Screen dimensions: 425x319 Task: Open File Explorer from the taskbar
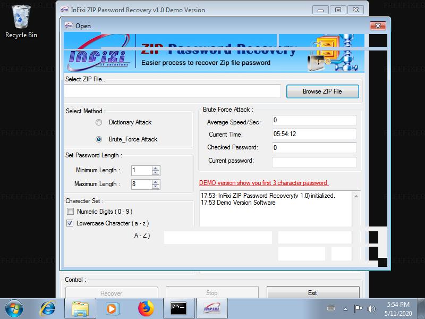80,308
